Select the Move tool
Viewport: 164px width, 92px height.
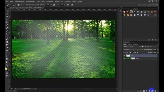pyautogui.click(x=7, y=11)
